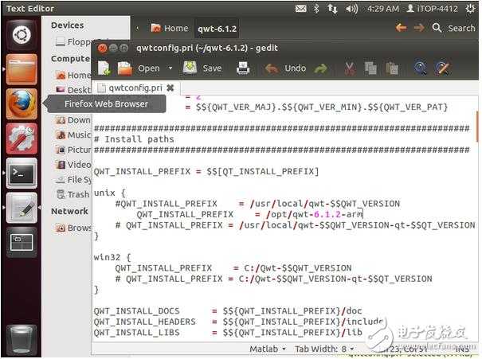Click the editor vertical scrollbar
The width and height of the screenshot is (482, 359).
[x=477, y=126]
